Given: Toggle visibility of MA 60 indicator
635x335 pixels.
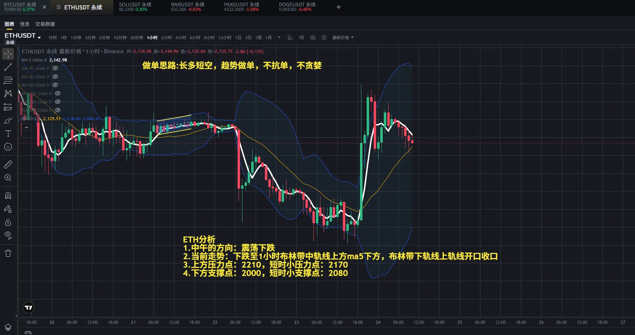Looking at the screenshot, I should coord(55,85).
